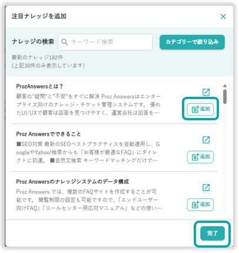Add ナレッジシステムのデータ構成 with 追加 button
Image resolution: width=239 pixels, height=253 pixels.
[x=200, y=205]
